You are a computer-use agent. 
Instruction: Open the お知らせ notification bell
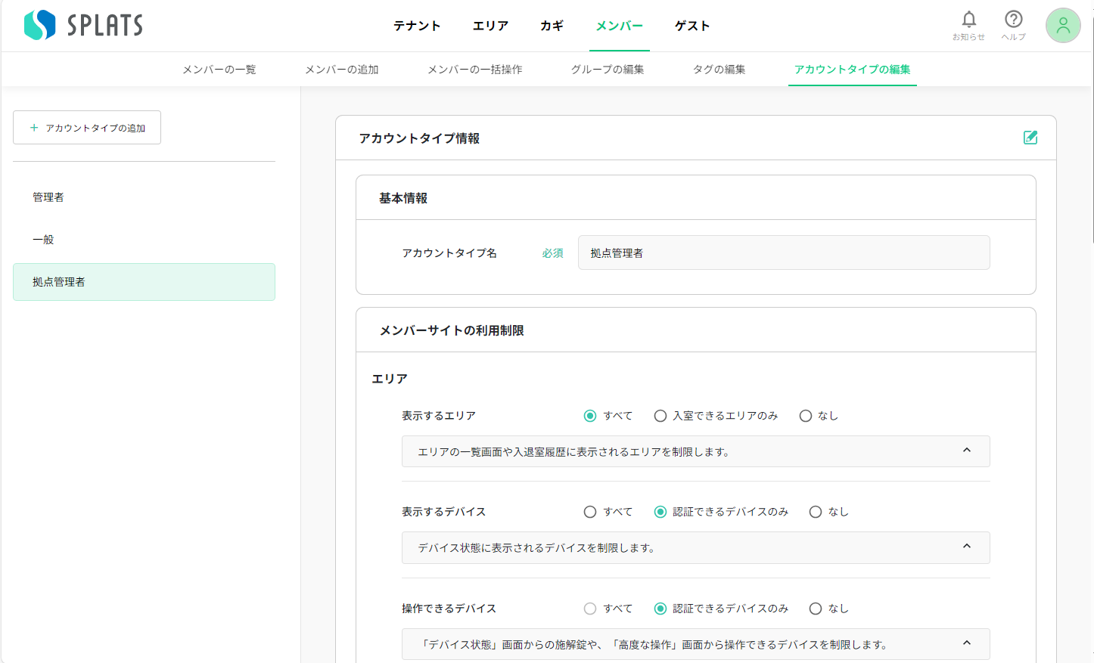(x=968, y=25)
